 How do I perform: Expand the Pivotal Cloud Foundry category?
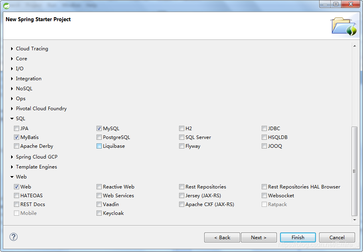coord(12,109)
